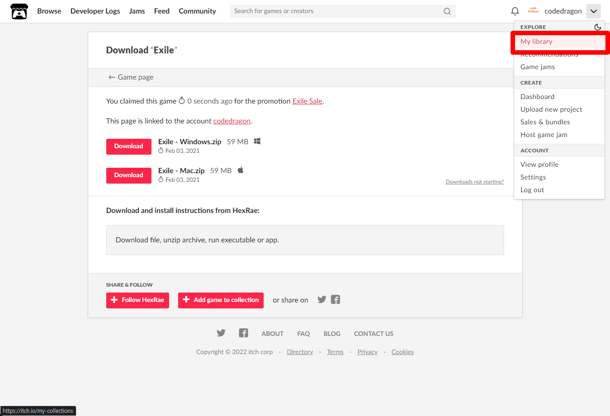Open the Privacy footer link
Viewport: 610px width, 416px height.
coord(367,352)
